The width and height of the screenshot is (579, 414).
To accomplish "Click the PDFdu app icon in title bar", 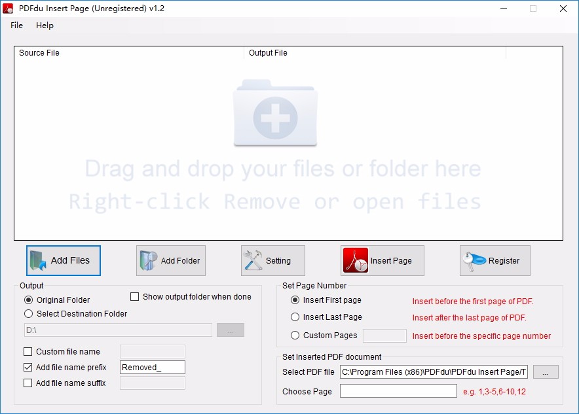I will pos(8,8).
